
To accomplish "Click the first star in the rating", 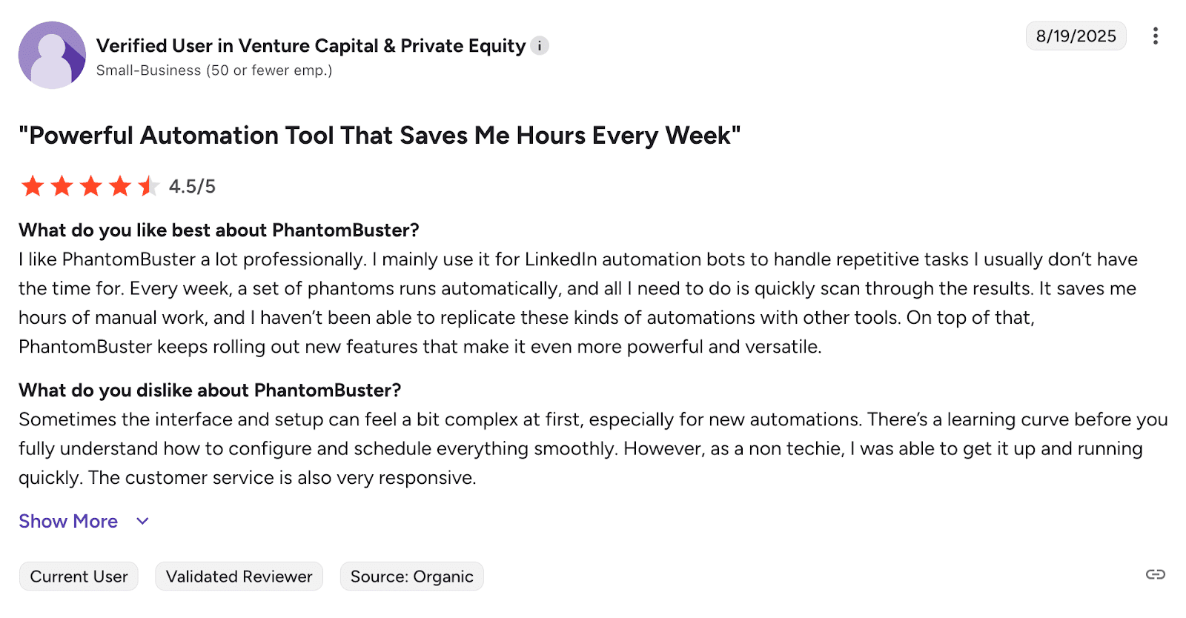I will pyautogui.click(x=33, y=186).
